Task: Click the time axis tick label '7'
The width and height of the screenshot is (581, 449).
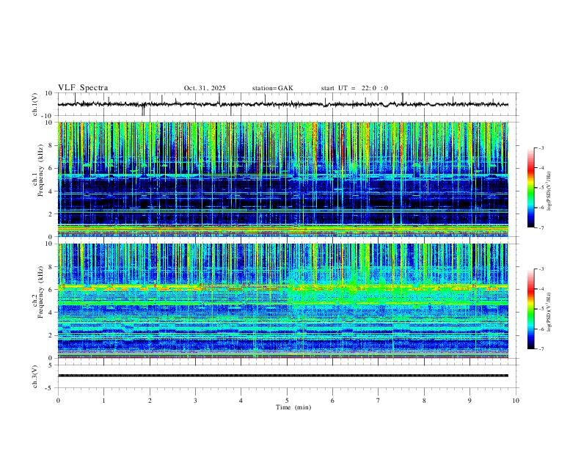Action: click(x=379, y=401)
